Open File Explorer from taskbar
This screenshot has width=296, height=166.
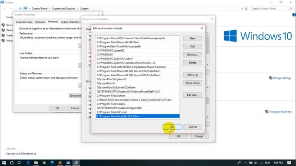coord(36,163)
